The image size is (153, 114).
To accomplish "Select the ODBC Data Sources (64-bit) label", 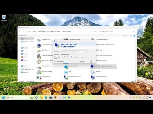I will click(104, 55).
